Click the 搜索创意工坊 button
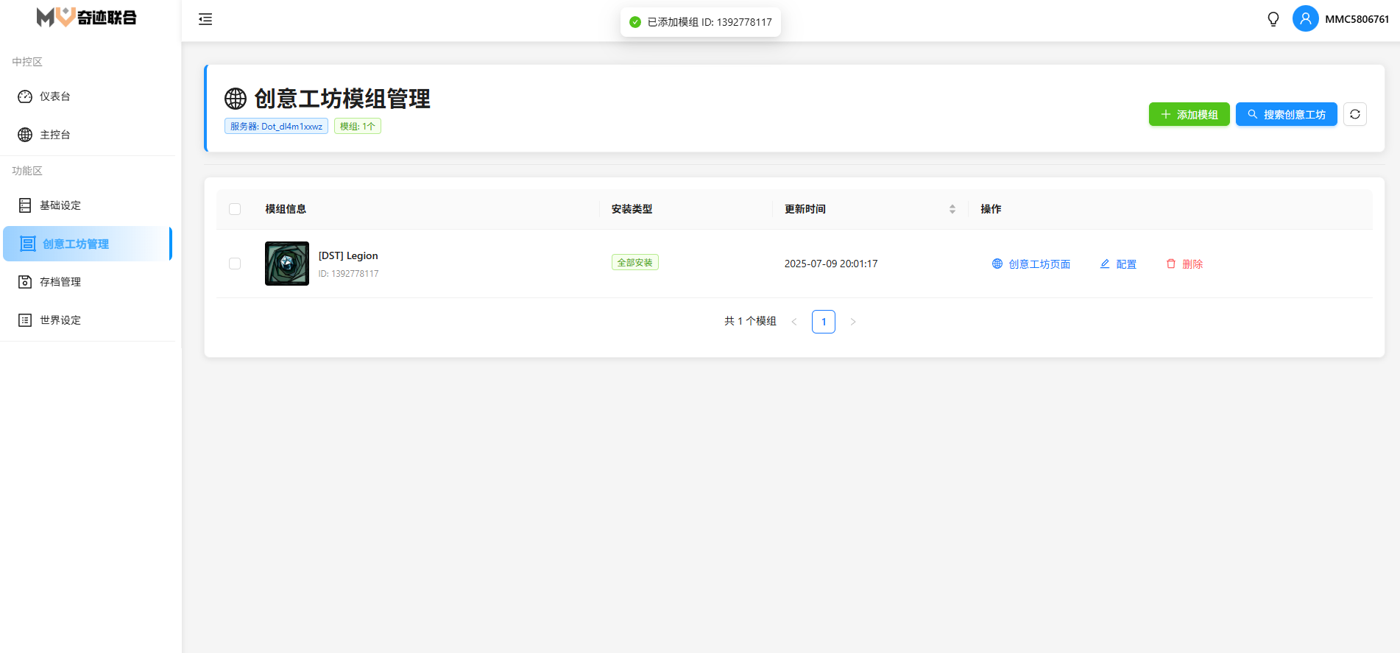The height and width of the screenshot is (653, 1400). (1286, 114)
